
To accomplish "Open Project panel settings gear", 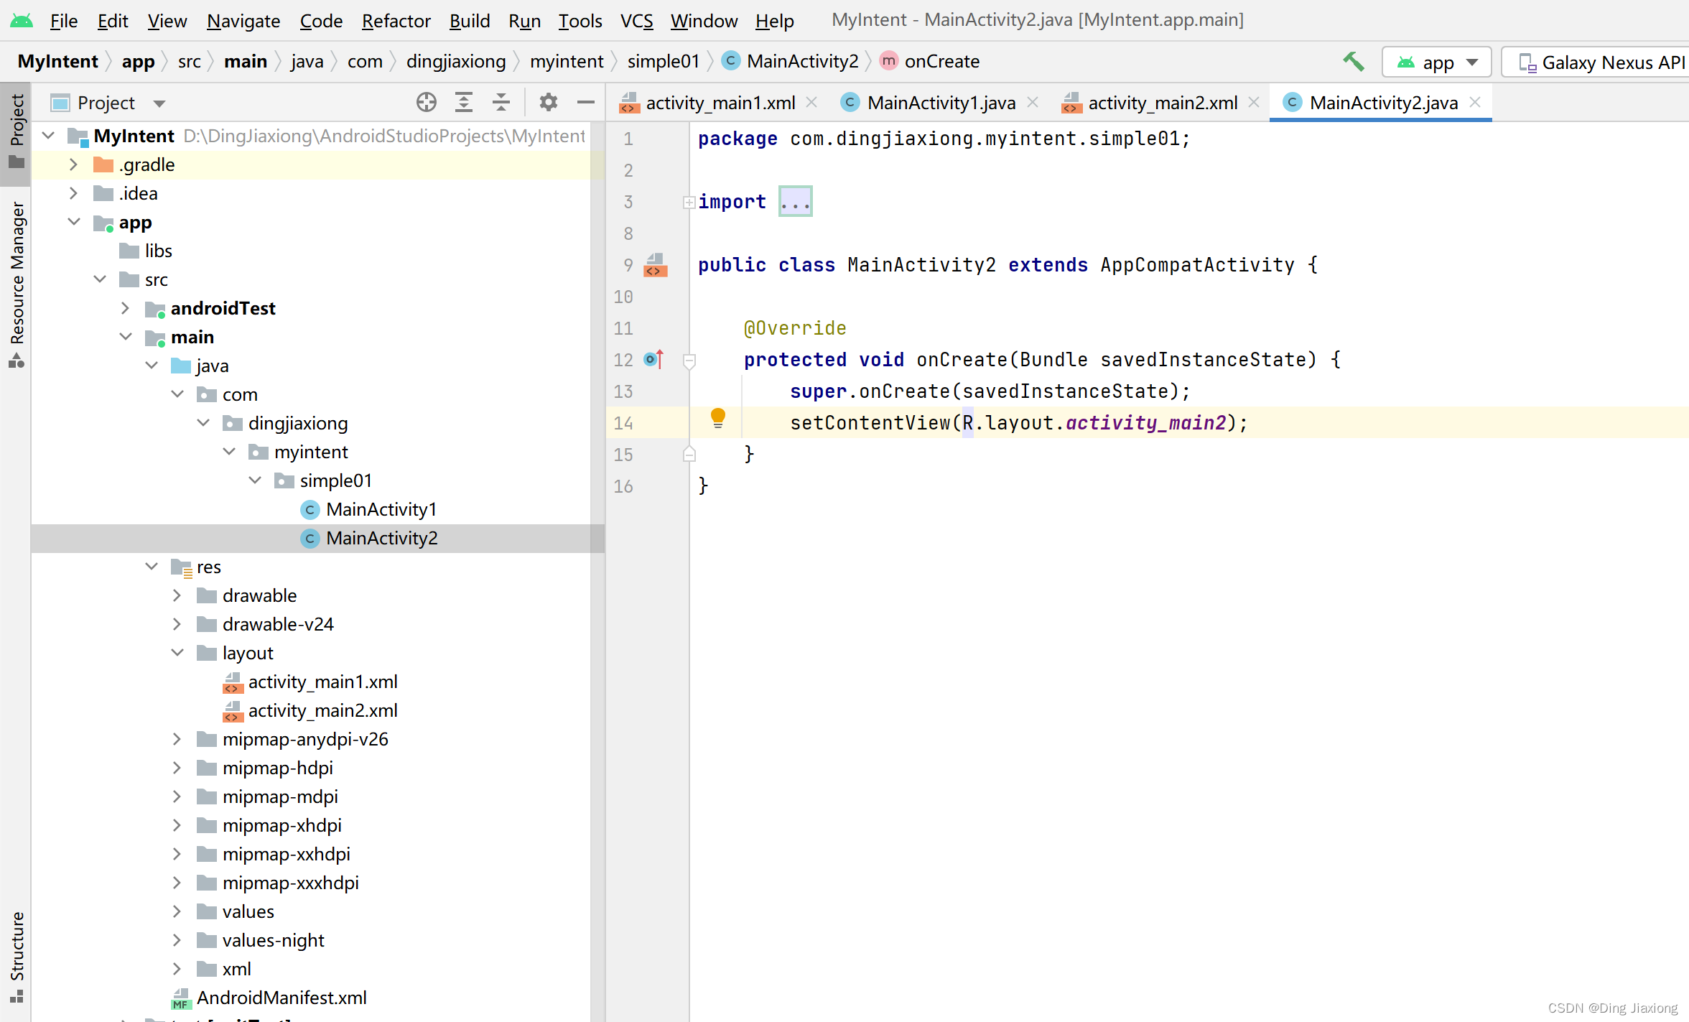I will pos(549,103).
